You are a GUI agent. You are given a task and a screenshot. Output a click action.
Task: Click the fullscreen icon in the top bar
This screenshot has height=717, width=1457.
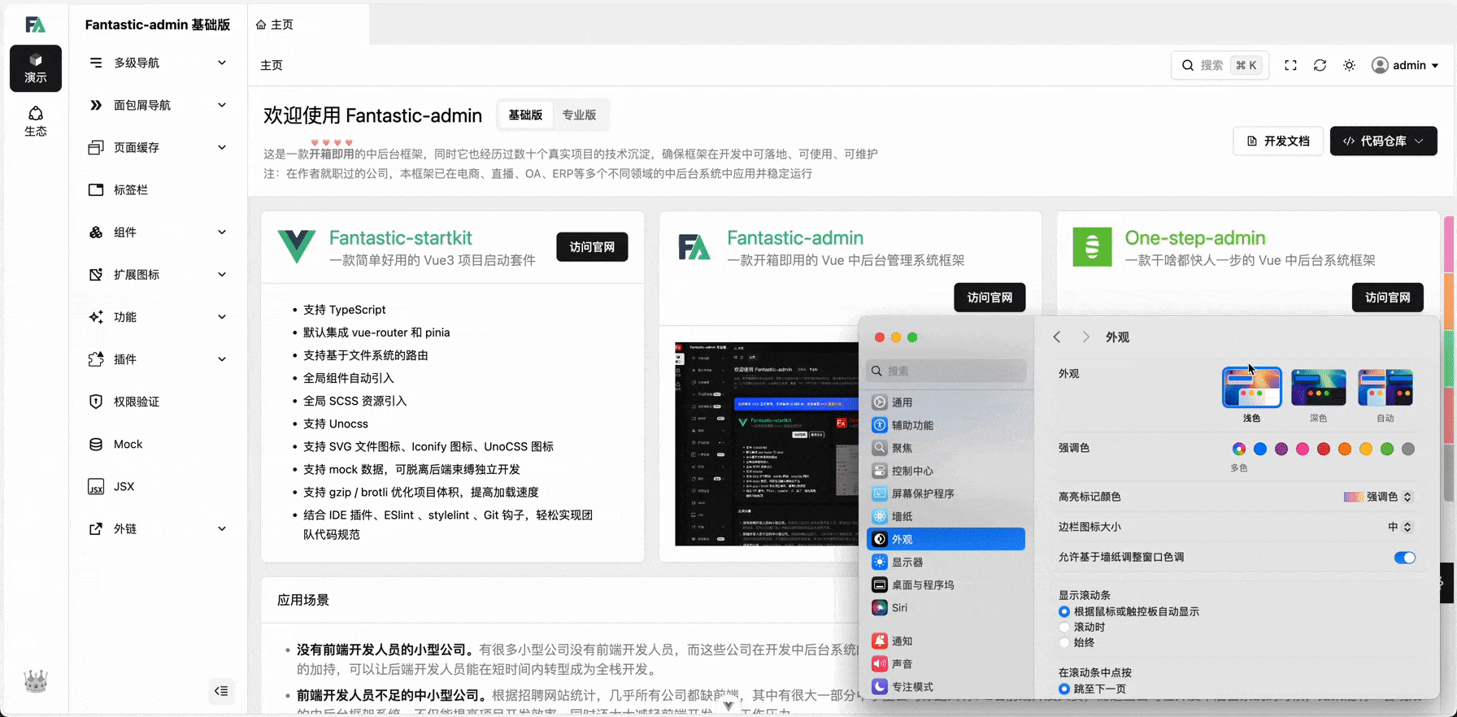1290,65
